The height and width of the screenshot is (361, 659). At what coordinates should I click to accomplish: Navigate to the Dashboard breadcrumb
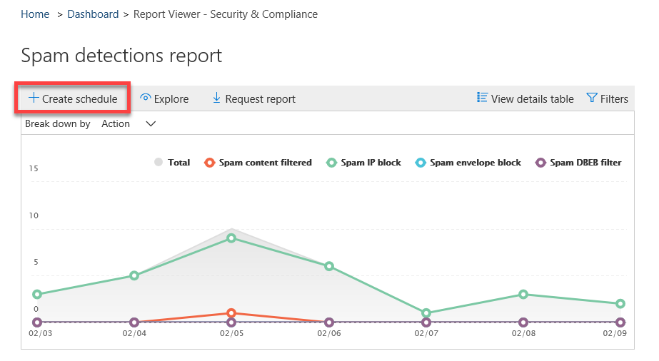tap(93, 14)
